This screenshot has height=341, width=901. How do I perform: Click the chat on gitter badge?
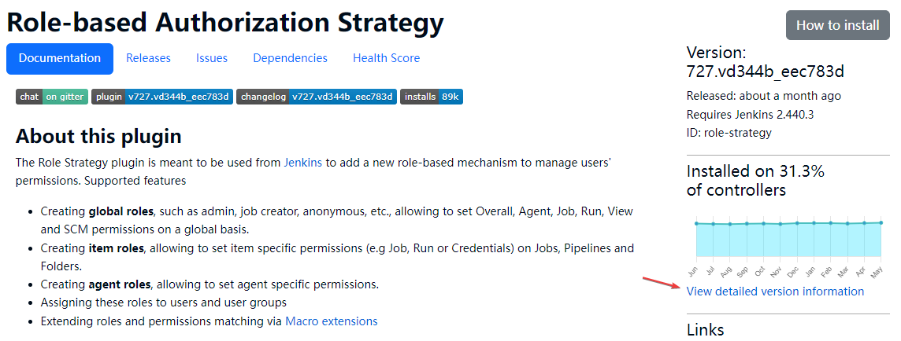[52, 97]
